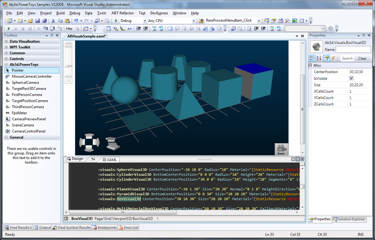Save the current file with floppy icon
The height and width of the screenshot is (240, 375).
(x=37, y=21)
